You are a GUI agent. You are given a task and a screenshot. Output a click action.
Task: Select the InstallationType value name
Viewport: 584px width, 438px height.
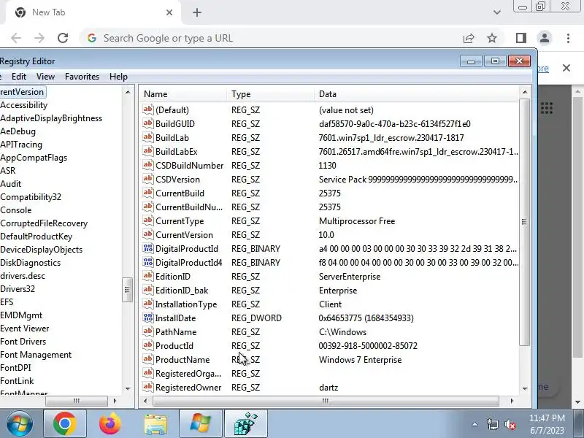(186, 304)
